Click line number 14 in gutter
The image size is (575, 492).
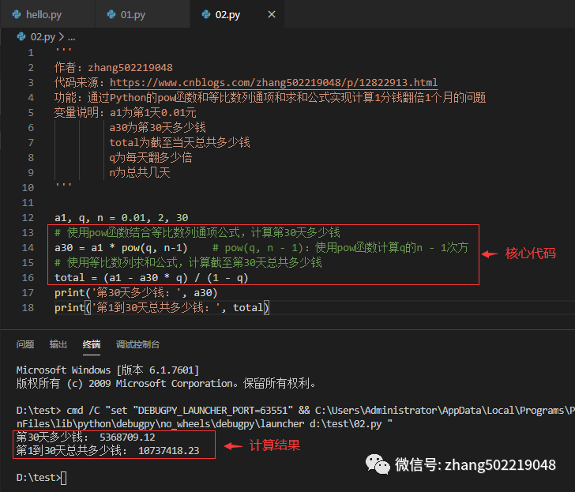coord(28,248)
